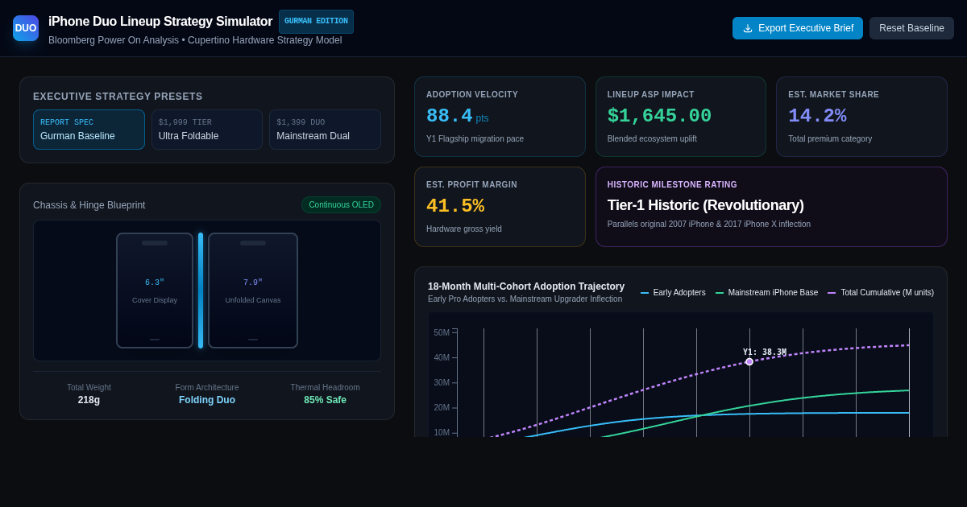This screenshot has width=967, height=507.
Task: Select the Ultra Foldable $1,999 tier preset
Action: [x=207, y=130]
